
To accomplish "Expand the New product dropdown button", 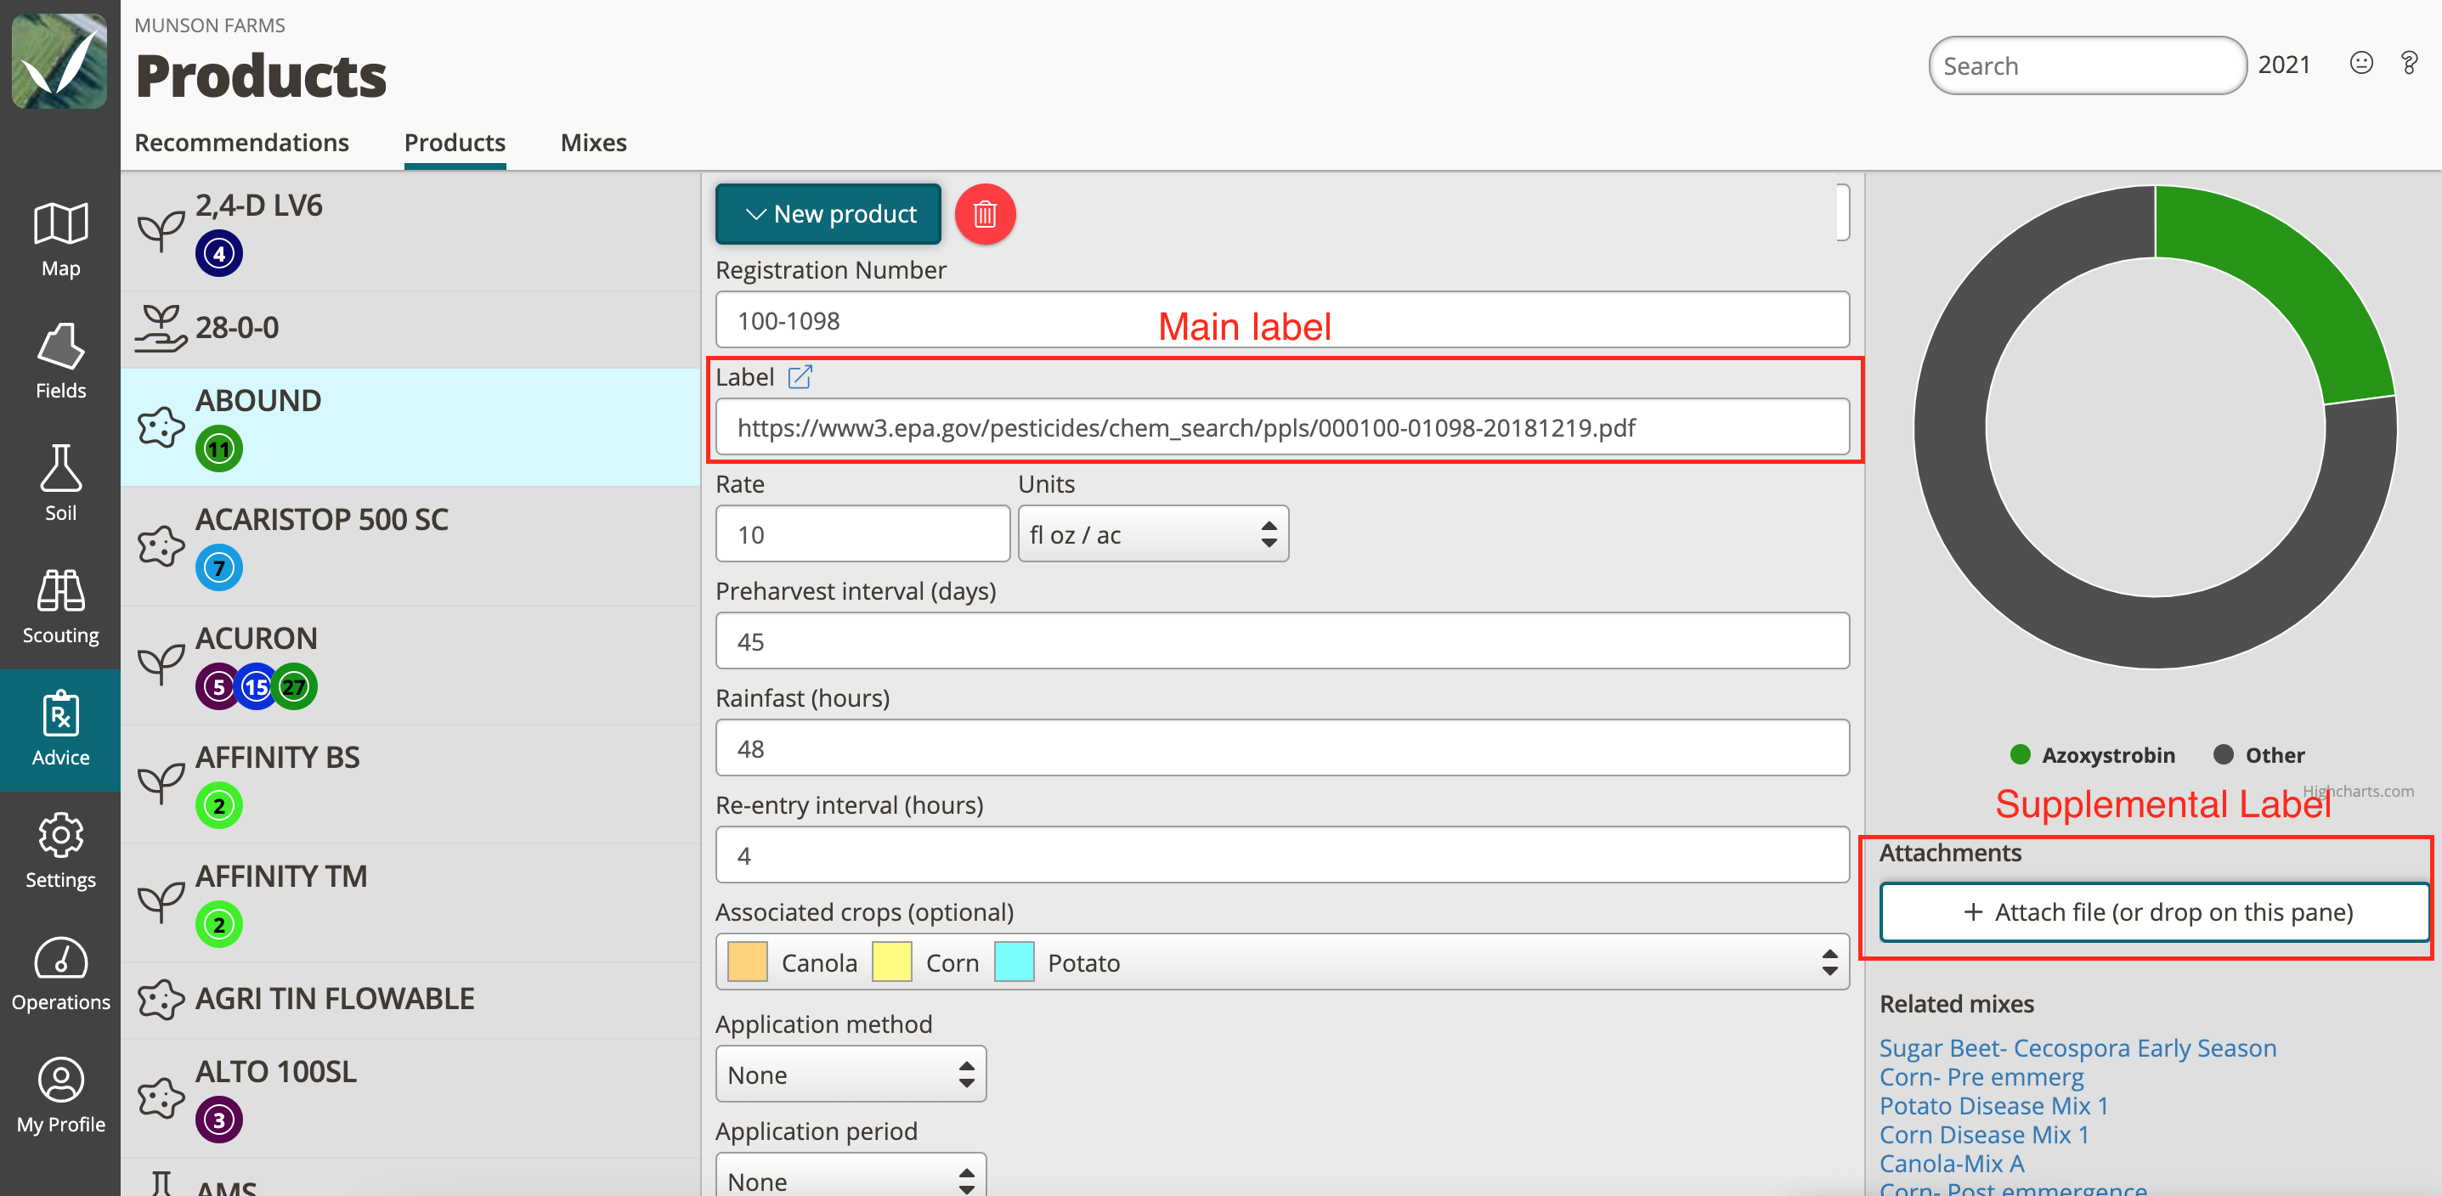I will (x=828, y=214).
